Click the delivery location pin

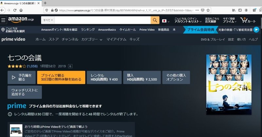[x=3, y=30]
